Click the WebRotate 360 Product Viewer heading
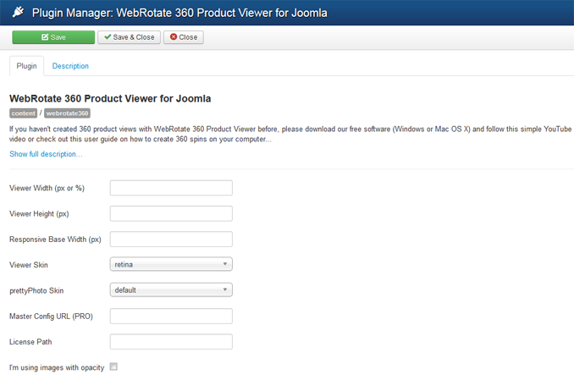Image resolution: width=574 pixels, height=380 pixels. 110,98
